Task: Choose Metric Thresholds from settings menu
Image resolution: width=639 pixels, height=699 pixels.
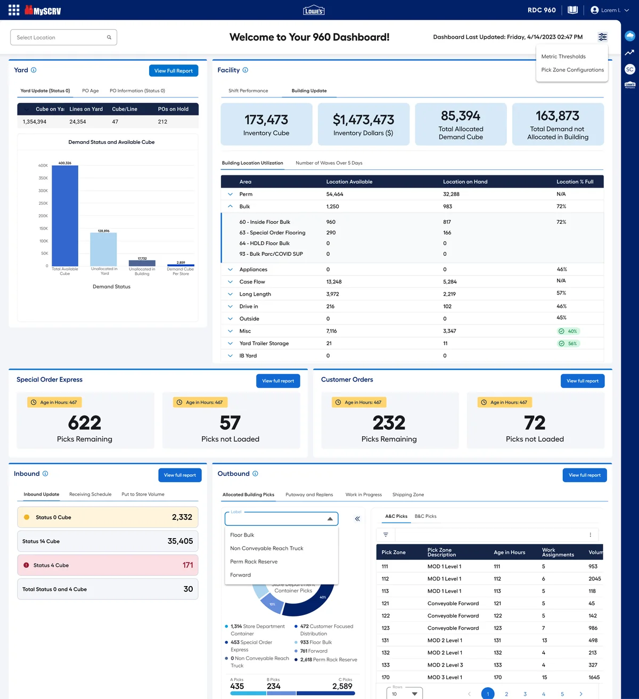Action: [x=563, y=56]
